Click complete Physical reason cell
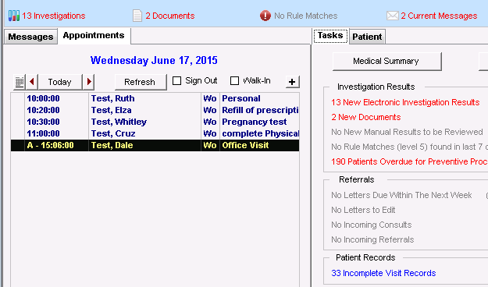The width and height of the screenshot is (488, 287). click(260, 133)
